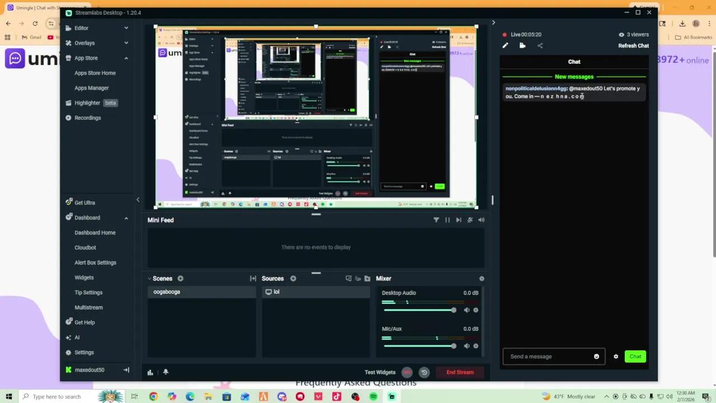The width and height of the screenshot is (716, 403).
Task: Click the stream preview thumbnail
Action: (316, 117)
